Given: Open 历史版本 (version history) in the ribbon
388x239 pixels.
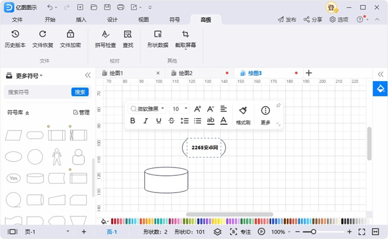Looking at the screenshot, I should pos(15,39).
